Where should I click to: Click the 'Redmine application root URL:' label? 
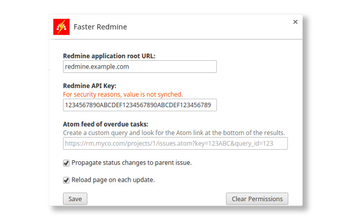tap(109, 56)
